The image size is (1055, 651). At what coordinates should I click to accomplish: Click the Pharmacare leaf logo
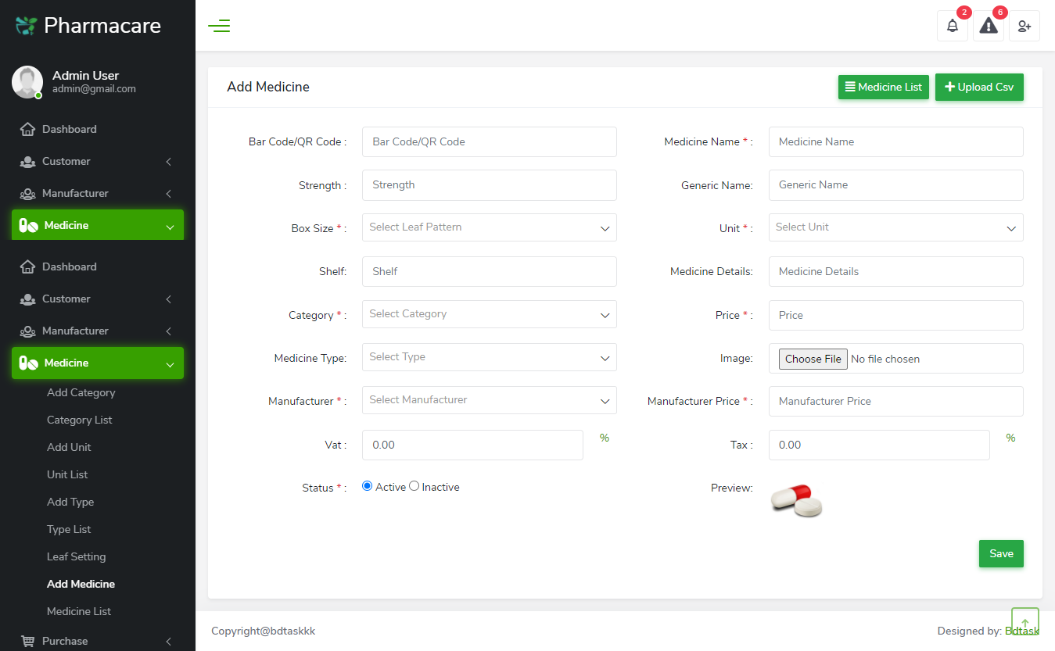pos(27,26)
